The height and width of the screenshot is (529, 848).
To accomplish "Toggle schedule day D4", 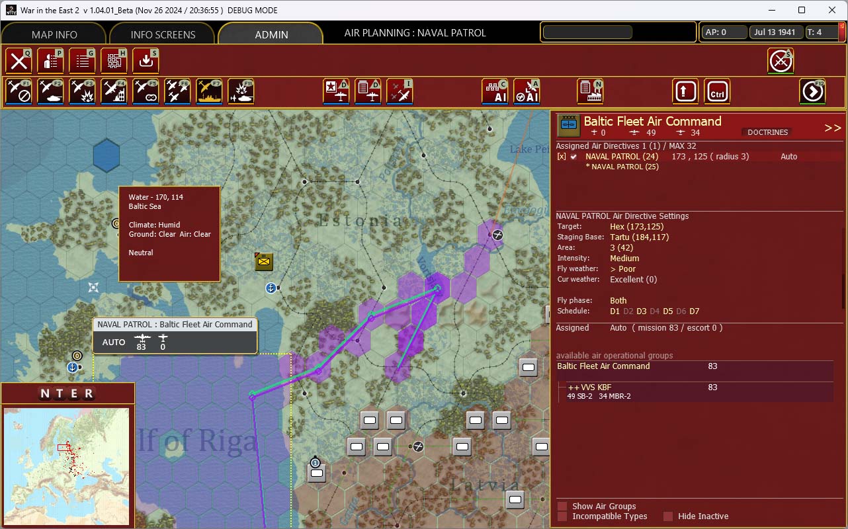I will coord(655,311).
